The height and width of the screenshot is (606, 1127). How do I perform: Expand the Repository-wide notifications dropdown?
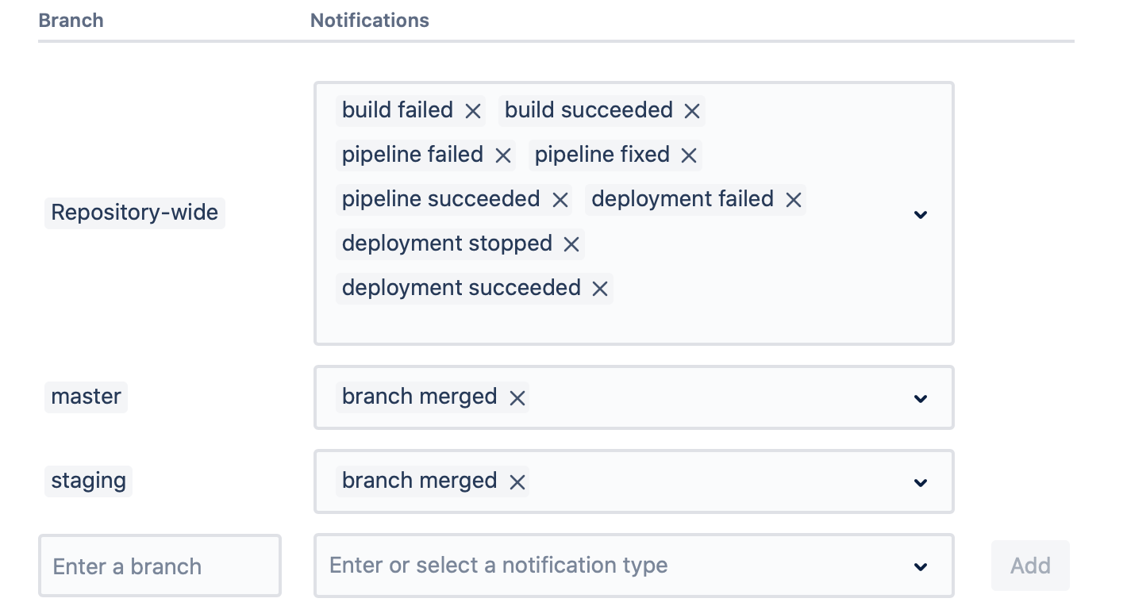click(920, 214)
